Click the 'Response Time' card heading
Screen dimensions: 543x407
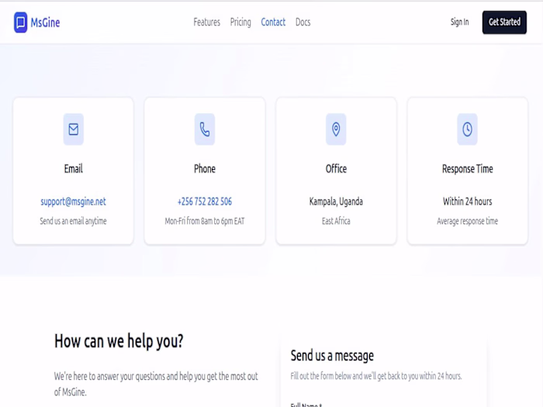coord(468,169)
